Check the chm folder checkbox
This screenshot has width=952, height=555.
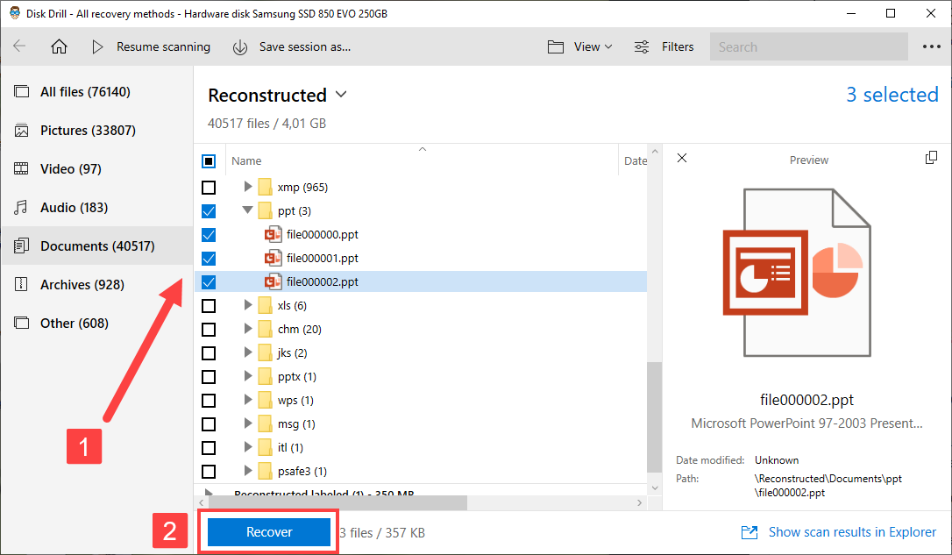click(209, 329)
